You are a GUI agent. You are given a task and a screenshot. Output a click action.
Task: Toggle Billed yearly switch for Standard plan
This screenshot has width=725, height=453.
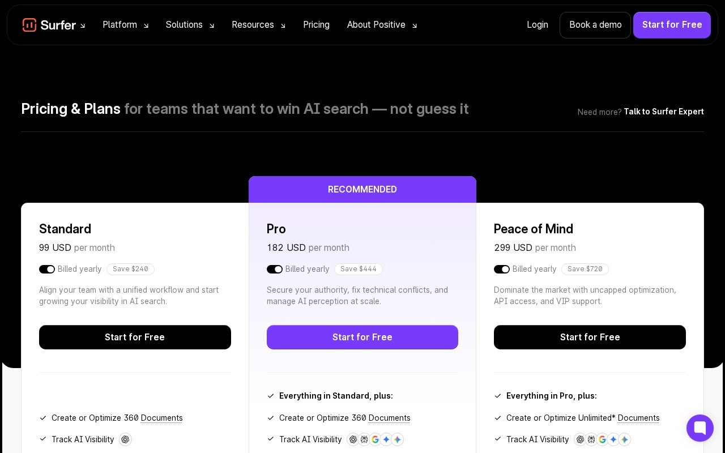pyautogui.click(x=47, y=269)
